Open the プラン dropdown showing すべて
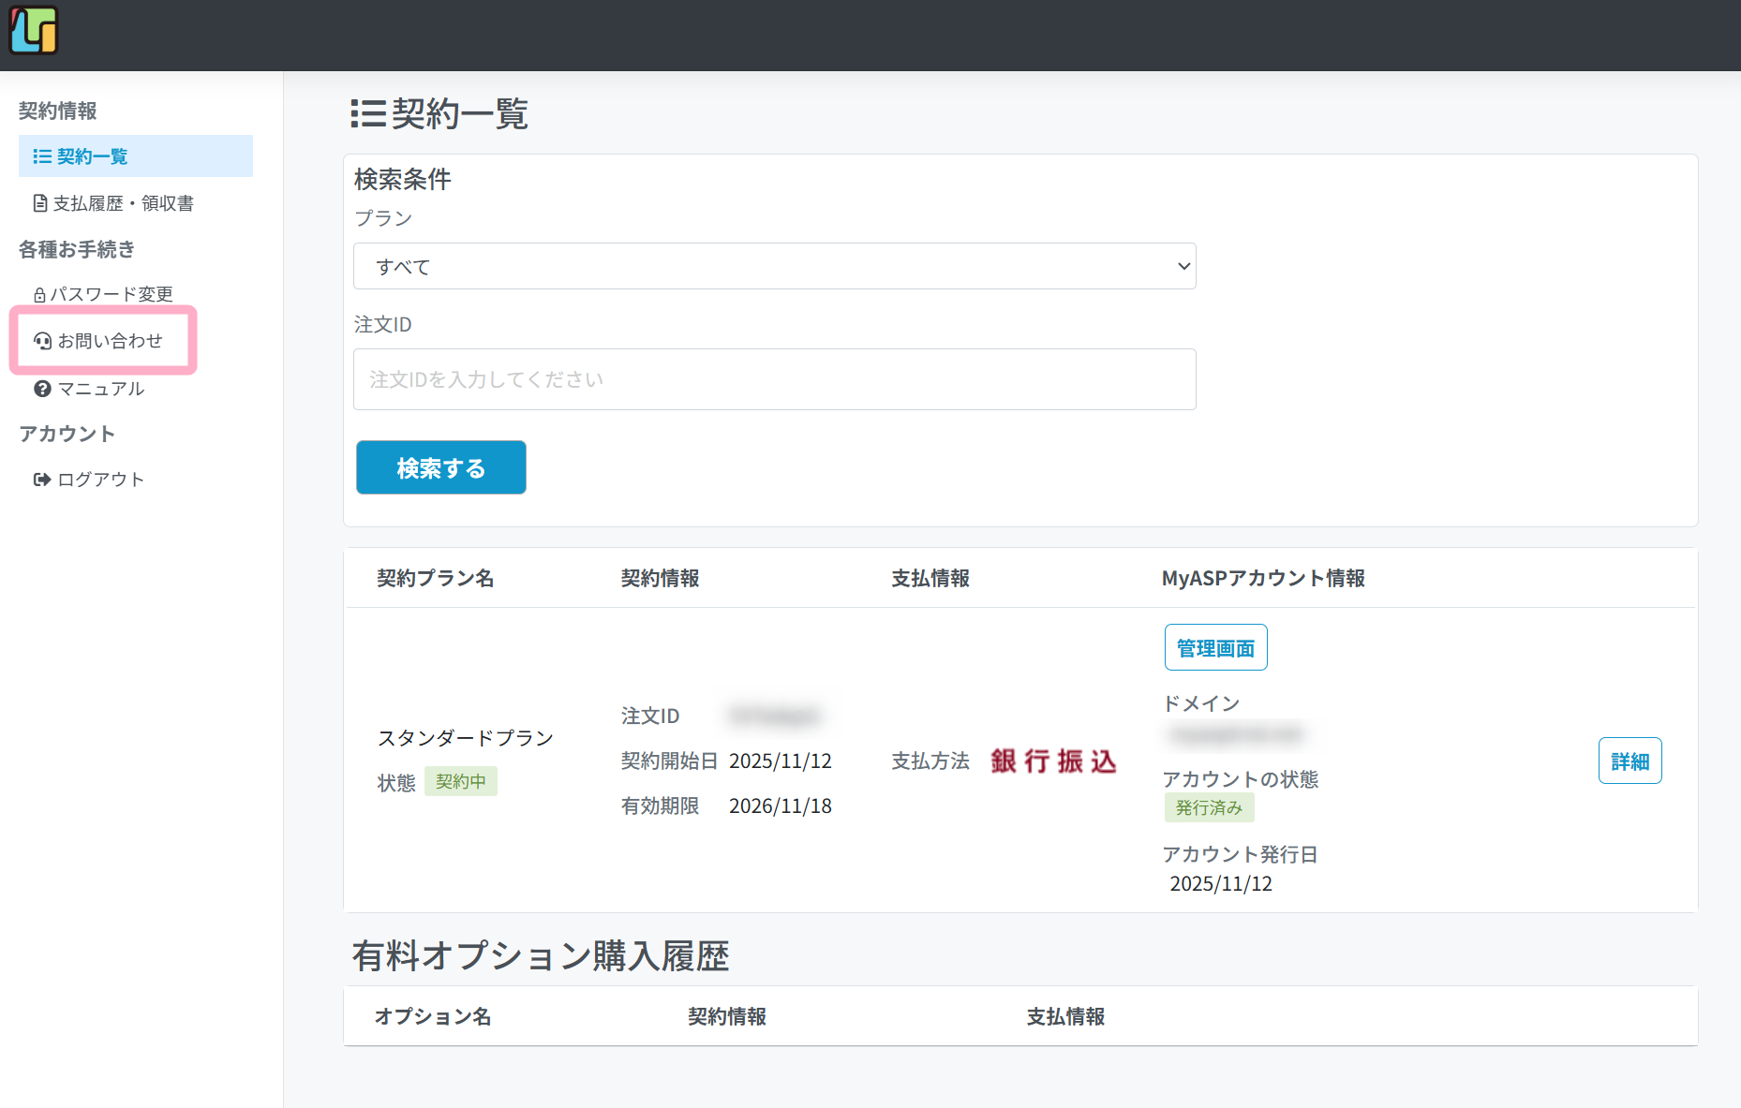This screenshot has height=1108, width=1741. pyautogui.click(x=774, y=266)
